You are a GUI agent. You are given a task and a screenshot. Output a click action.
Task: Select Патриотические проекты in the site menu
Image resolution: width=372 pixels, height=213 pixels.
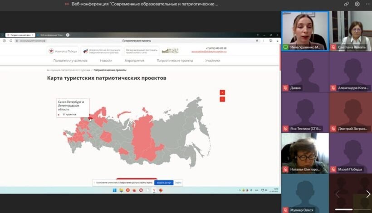click(175, 60)
